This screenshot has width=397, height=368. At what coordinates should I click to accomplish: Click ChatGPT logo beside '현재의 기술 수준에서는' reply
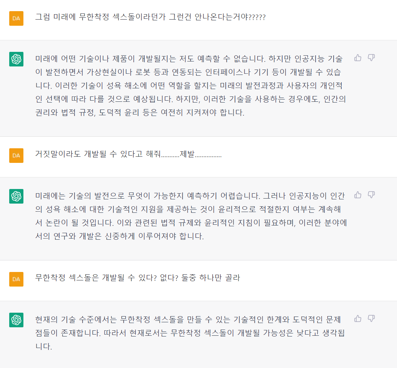pos(16,320)
